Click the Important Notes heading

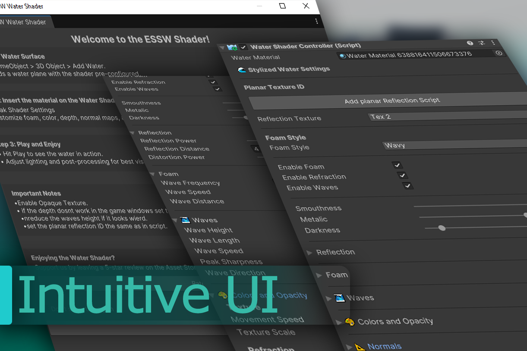point(36,194)
